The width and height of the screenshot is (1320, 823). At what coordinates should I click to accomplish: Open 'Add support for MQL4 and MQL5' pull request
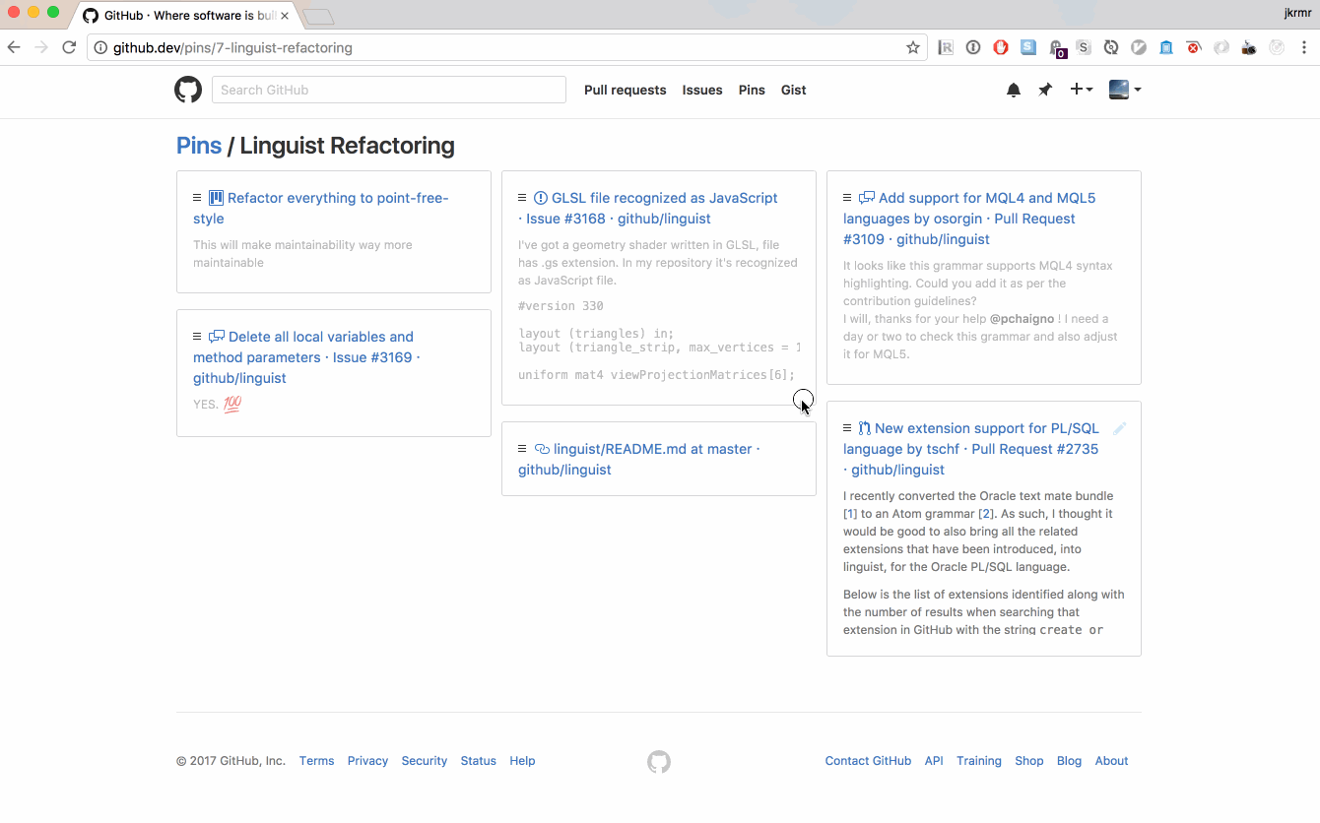[x=969, y=219]
